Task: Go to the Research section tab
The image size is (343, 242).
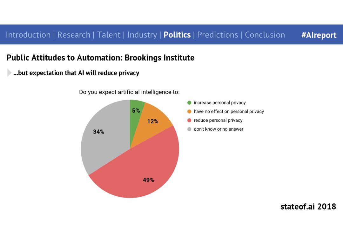Action: [x=74, y=35]
